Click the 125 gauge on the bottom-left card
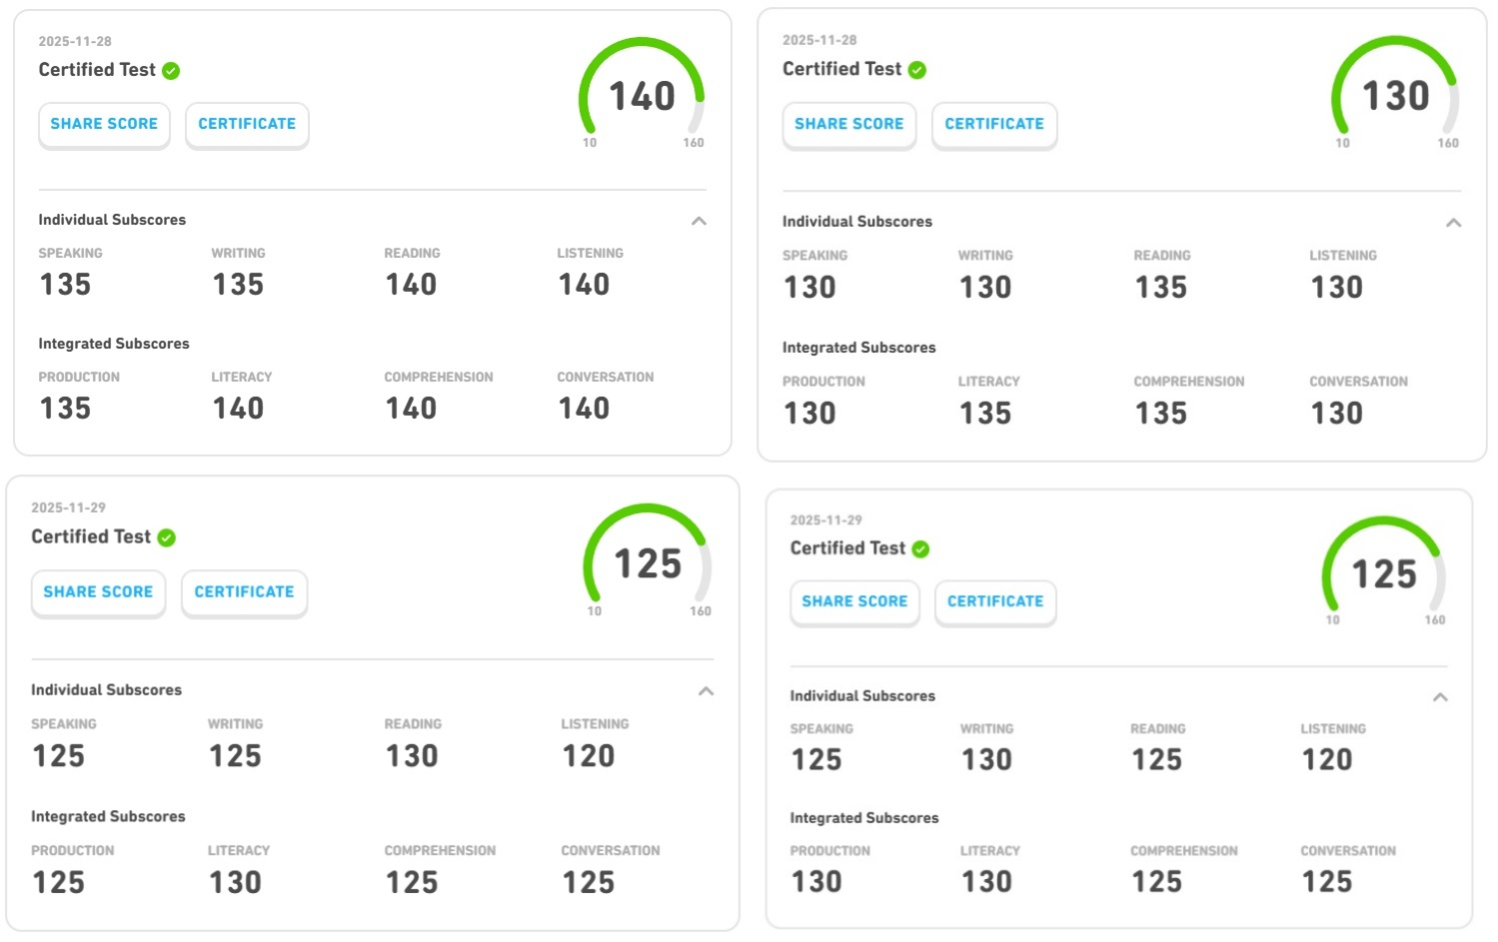The image size is (1498, 942). click(647, 564)
